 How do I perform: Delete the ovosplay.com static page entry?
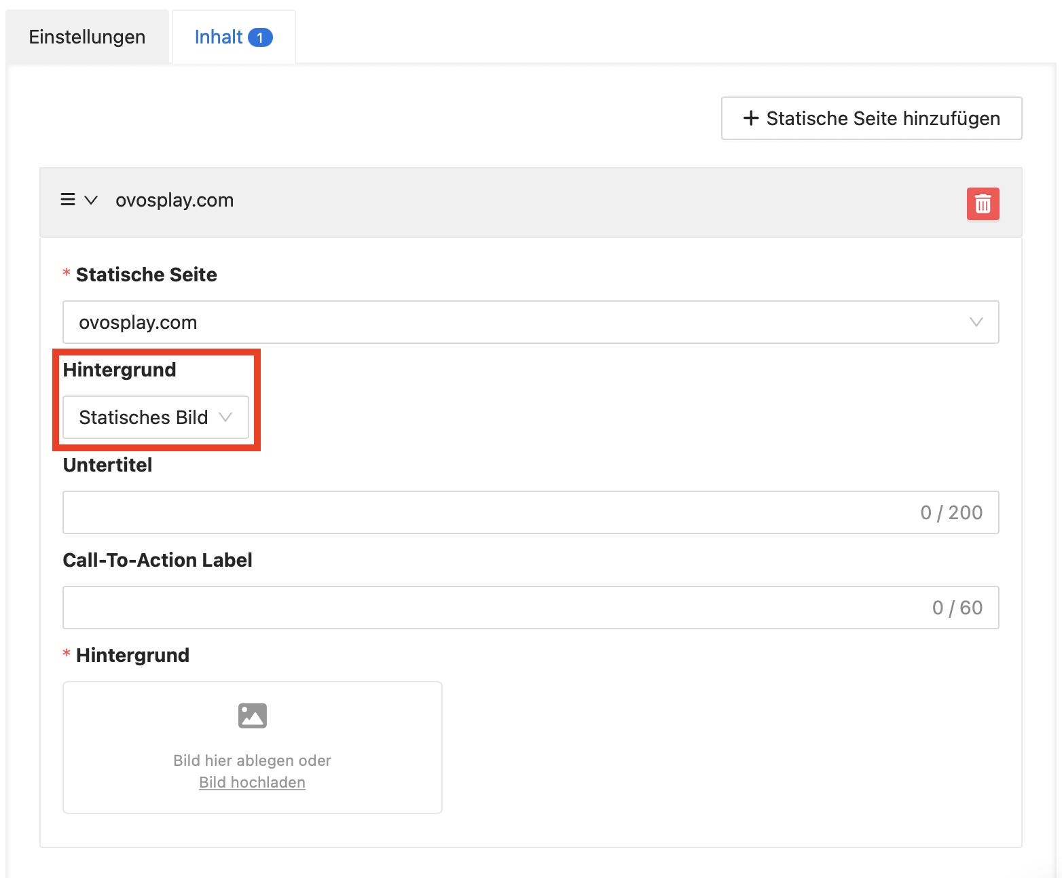pyautogui.click(x=983, y=203)
